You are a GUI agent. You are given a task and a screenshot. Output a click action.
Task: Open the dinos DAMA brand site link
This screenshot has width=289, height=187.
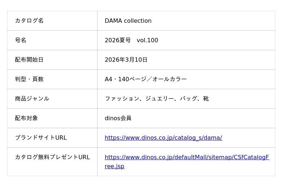coord(163,138)
